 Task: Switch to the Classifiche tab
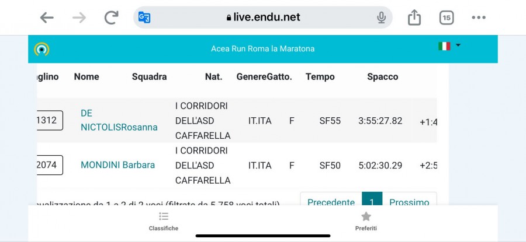tap(164, 221)
